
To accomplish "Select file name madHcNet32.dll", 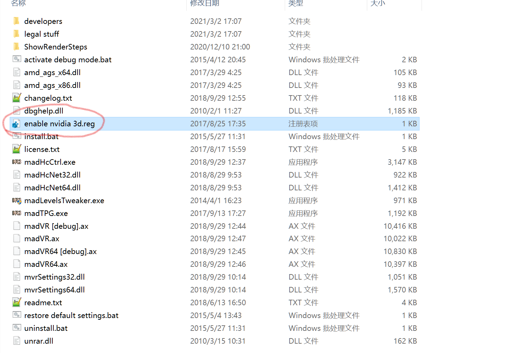I will 52,175.
